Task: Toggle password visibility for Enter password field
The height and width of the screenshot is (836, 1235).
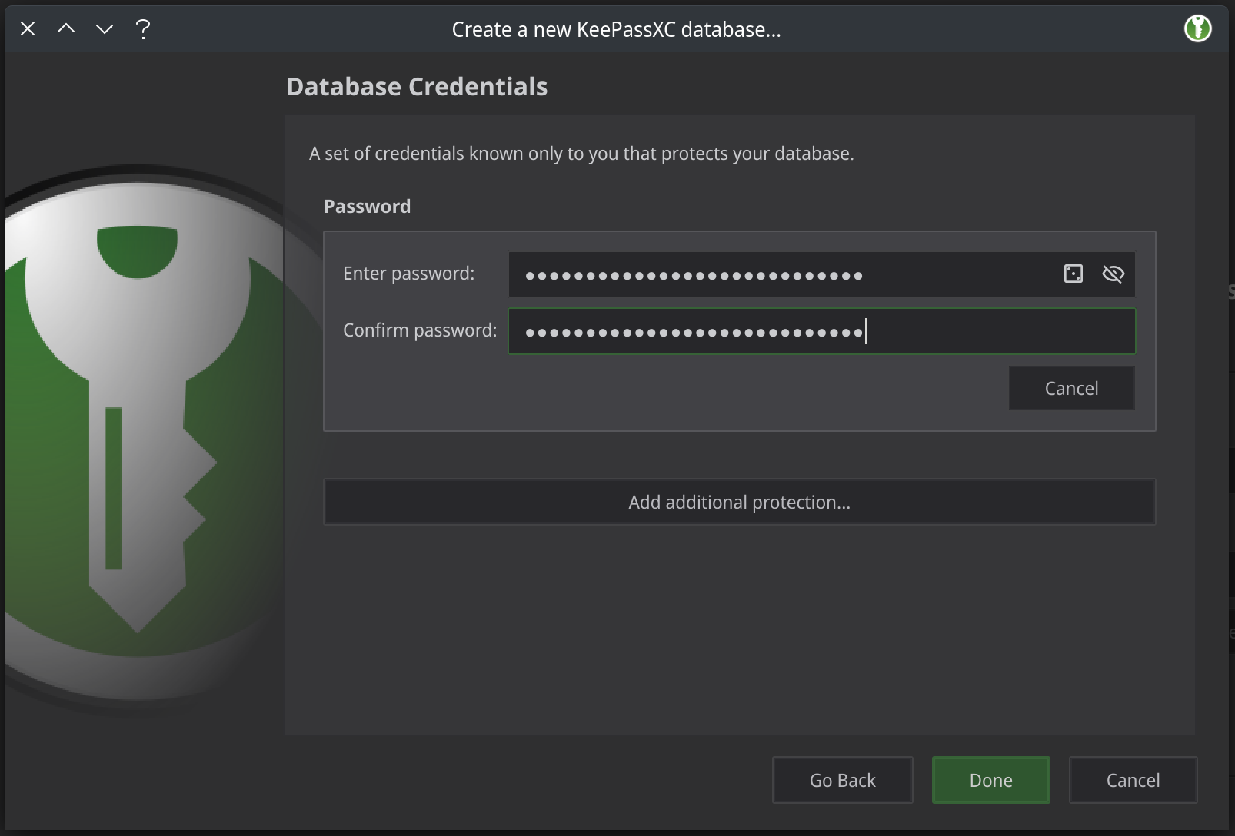Action: click(1113, 274)
